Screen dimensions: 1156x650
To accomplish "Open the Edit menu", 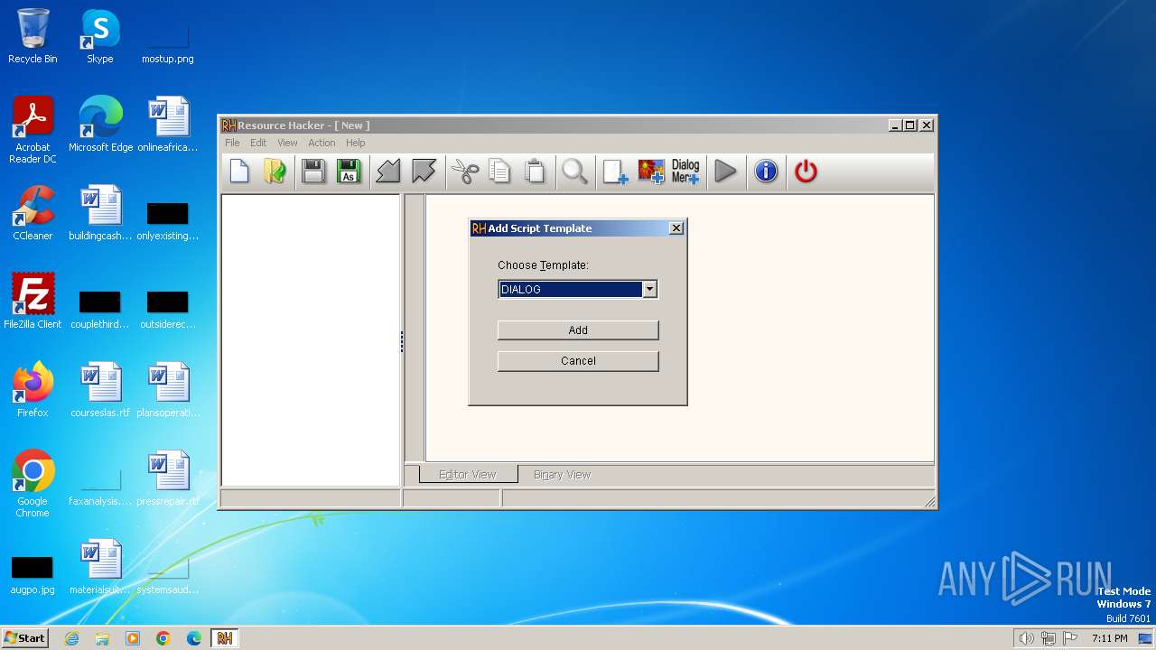I will (x=258, y=143).
